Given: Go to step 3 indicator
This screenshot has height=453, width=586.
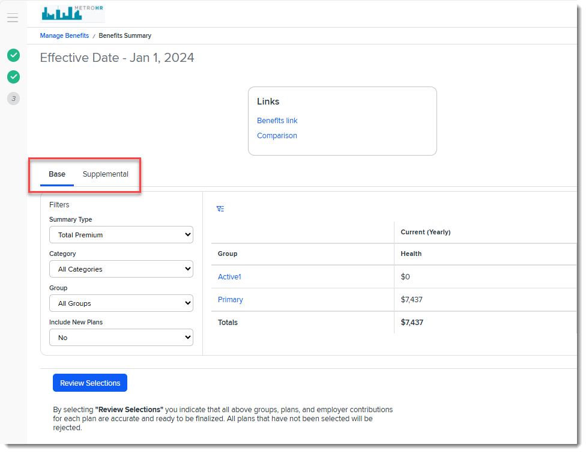Looking at the screenshot, I should (13, 99).
